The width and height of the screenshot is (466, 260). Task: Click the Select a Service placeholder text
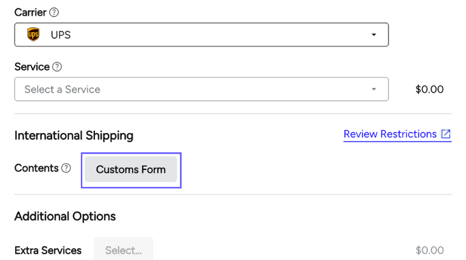[62, 89]
